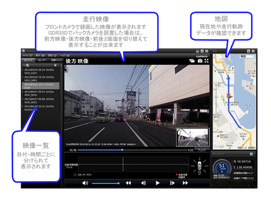Step forward one frame
Screen dimensions: 271x203
(172, 183)
